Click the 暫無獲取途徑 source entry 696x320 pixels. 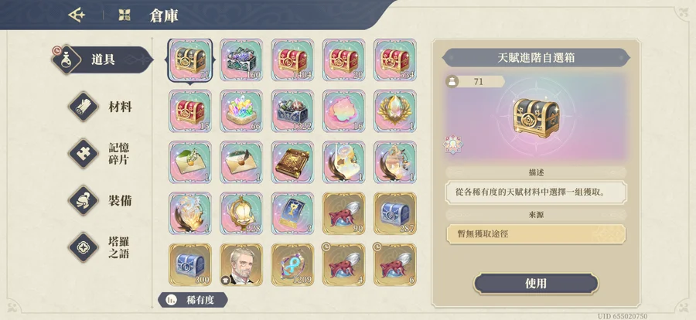pos(536,234)
